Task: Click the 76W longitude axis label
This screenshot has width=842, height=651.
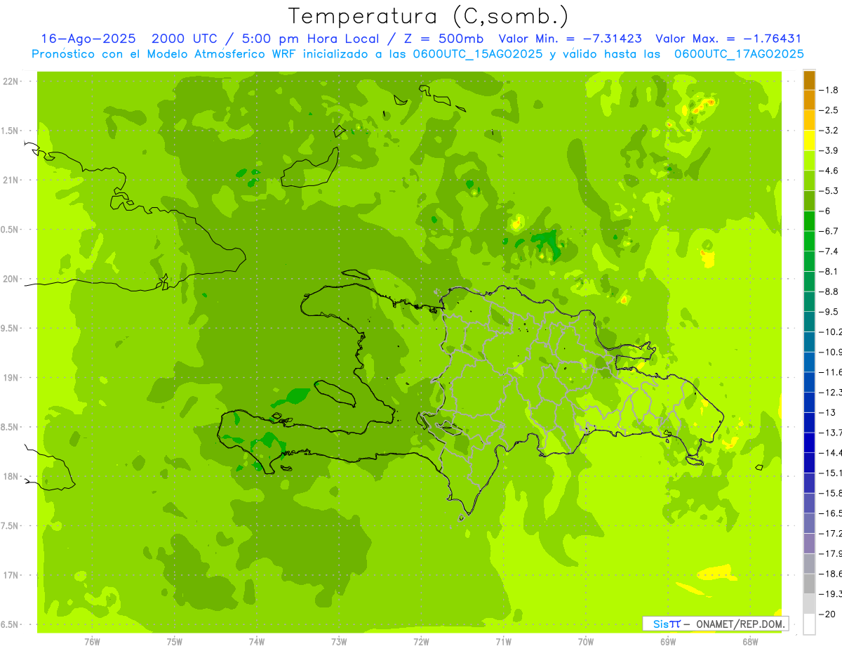Action: coord(92,641)
